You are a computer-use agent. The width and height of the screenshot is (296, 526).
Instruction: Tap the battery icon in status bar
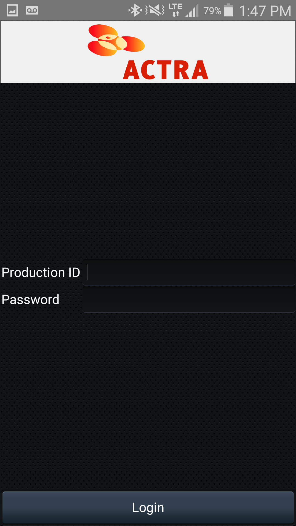pyautogui.click(x=228, y=10)
